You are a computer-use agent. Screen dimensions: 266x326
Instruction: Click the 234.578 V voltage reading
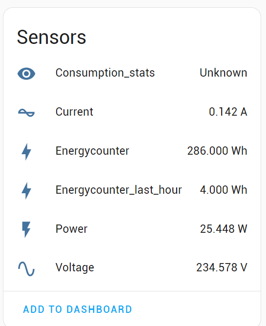(x=222, y=267)
